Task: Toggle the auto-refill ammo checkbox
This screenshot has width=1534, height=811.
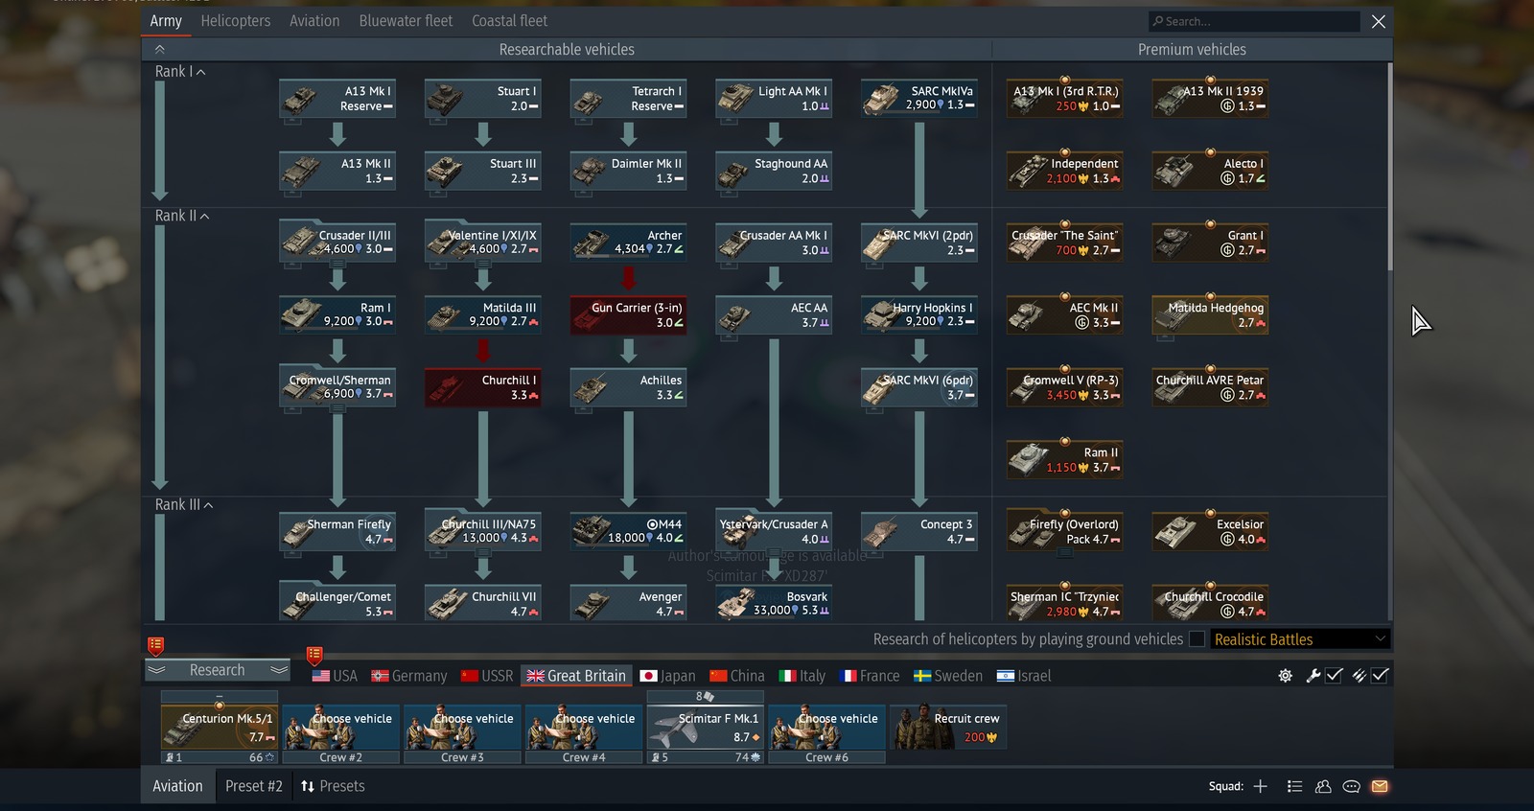Action: (x=1380, y=676)
